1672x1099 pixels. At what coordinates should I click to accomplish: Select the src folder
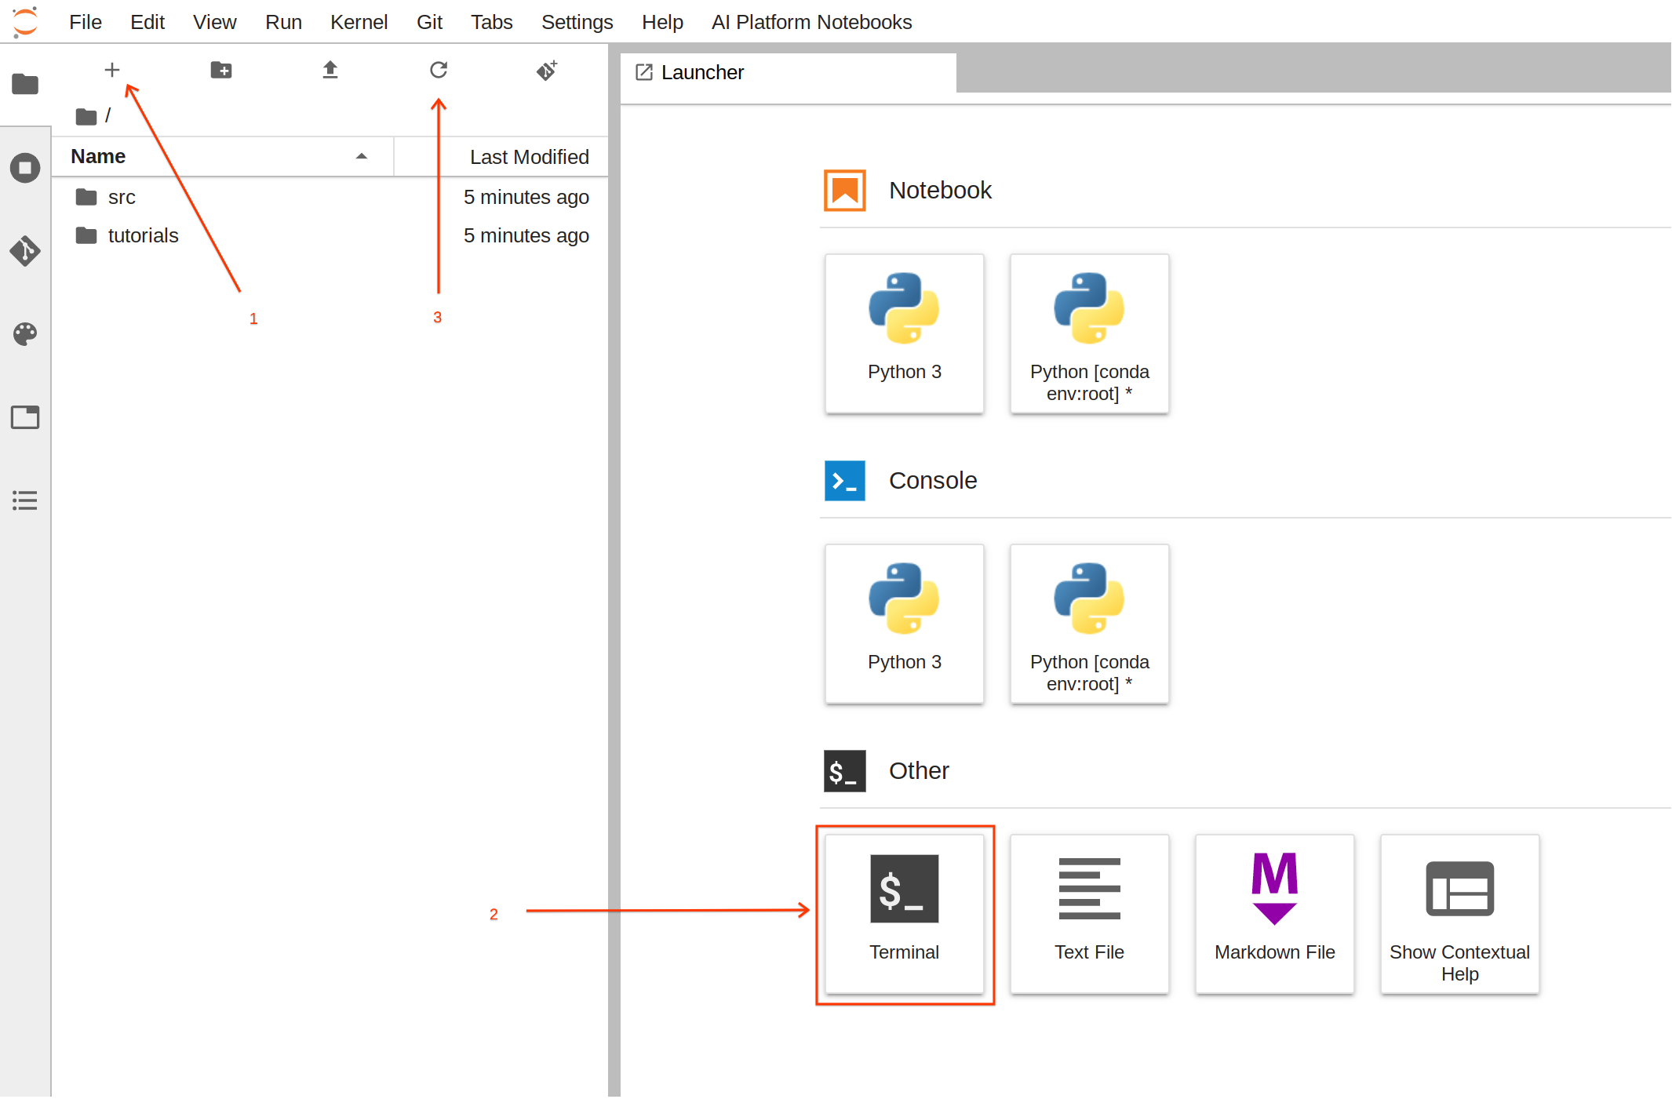330,197
